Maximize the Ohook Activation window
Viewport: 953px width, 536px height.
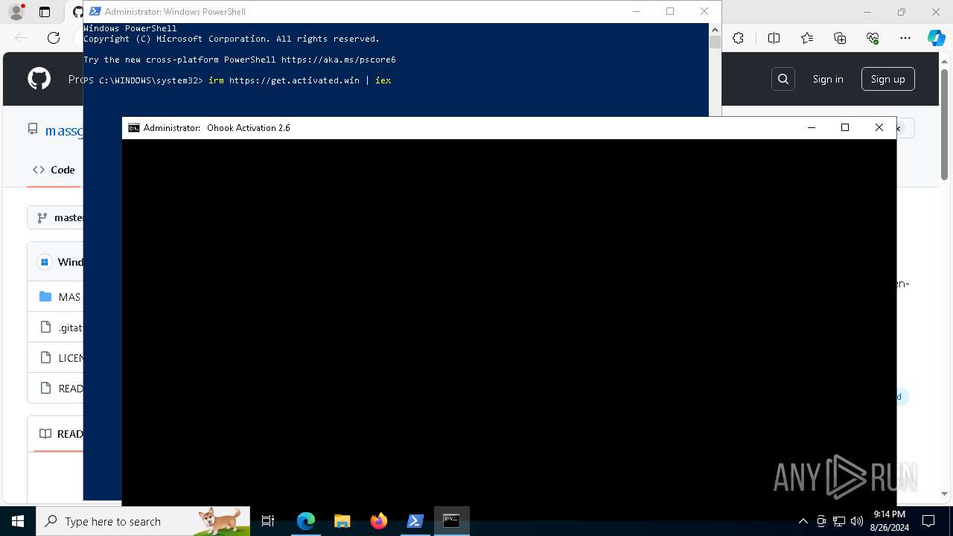pyautogui.click(x=845, y=127)
